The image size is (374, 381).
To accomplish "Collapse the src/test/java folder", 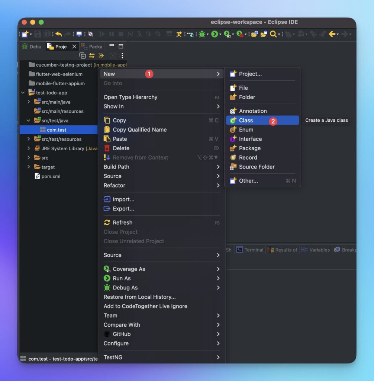I will (x=29, y=120).
